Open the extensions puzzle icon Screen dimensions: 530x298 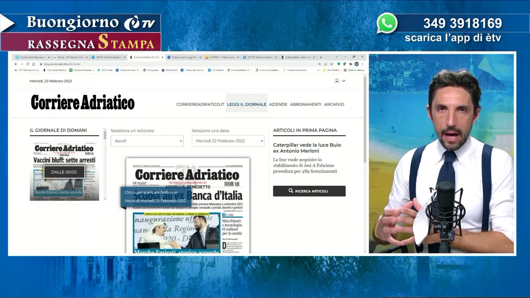(x=351, y=64)
